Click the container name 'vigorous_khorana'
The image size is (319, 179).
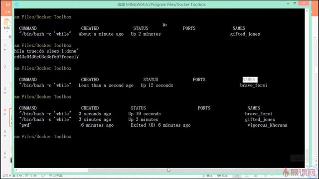point(268,125)
